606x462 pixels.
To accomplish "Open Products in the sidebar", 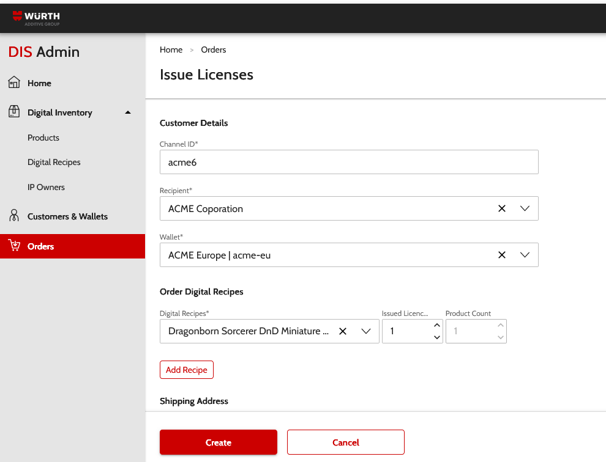I will (43, 137).
